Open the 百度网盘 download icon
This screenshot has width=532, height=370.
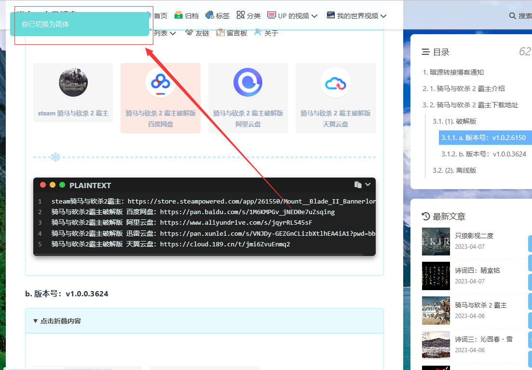tap(160, 83)
